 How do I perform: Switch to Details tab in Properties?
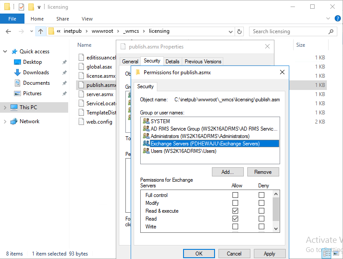173,62
